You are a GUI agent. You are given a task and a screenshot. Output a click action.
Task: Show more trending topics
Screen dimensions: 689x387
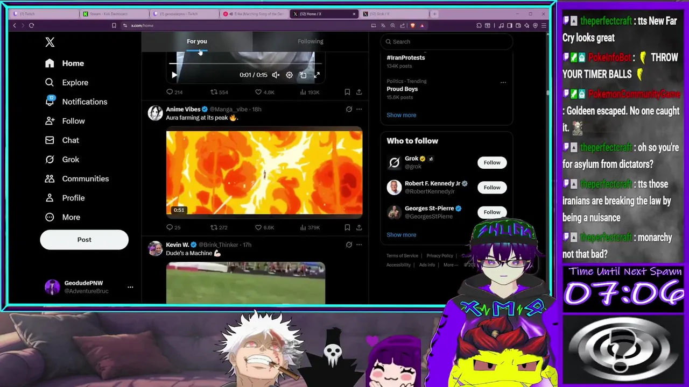[401, 115]
